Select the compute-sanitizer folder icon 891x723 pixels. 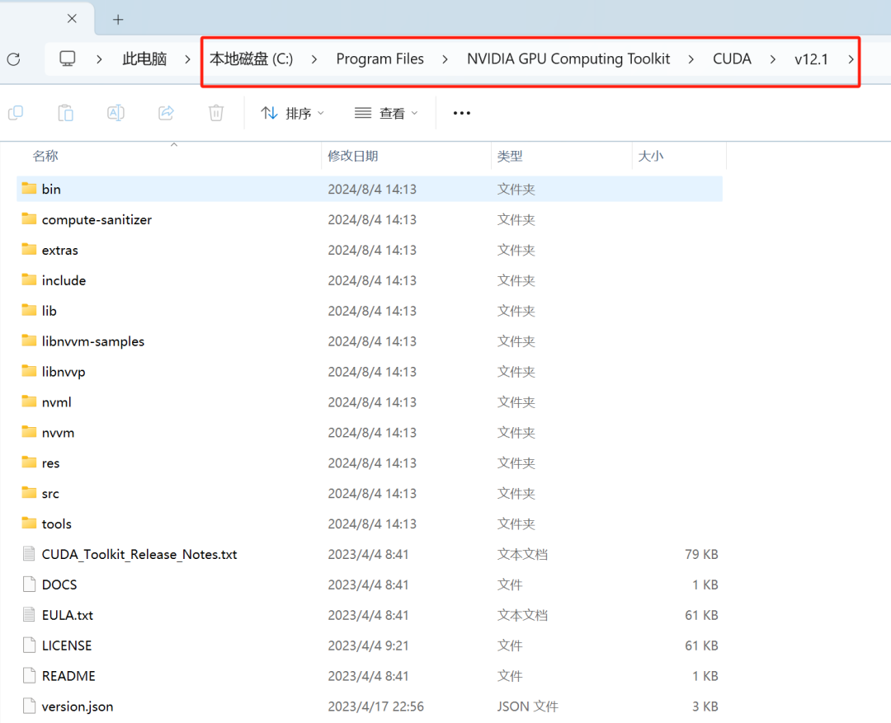pos(29,218)
